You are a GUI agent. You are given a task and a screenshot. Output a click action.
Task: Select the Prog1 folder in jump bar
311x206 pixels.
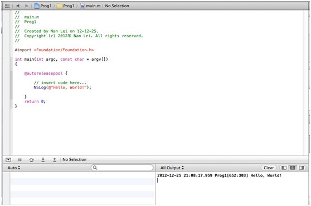(x=66, y=6)
